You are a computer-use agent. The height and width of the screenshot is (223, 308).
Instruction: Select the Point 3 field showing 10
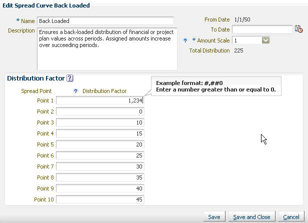click(100, 122)
